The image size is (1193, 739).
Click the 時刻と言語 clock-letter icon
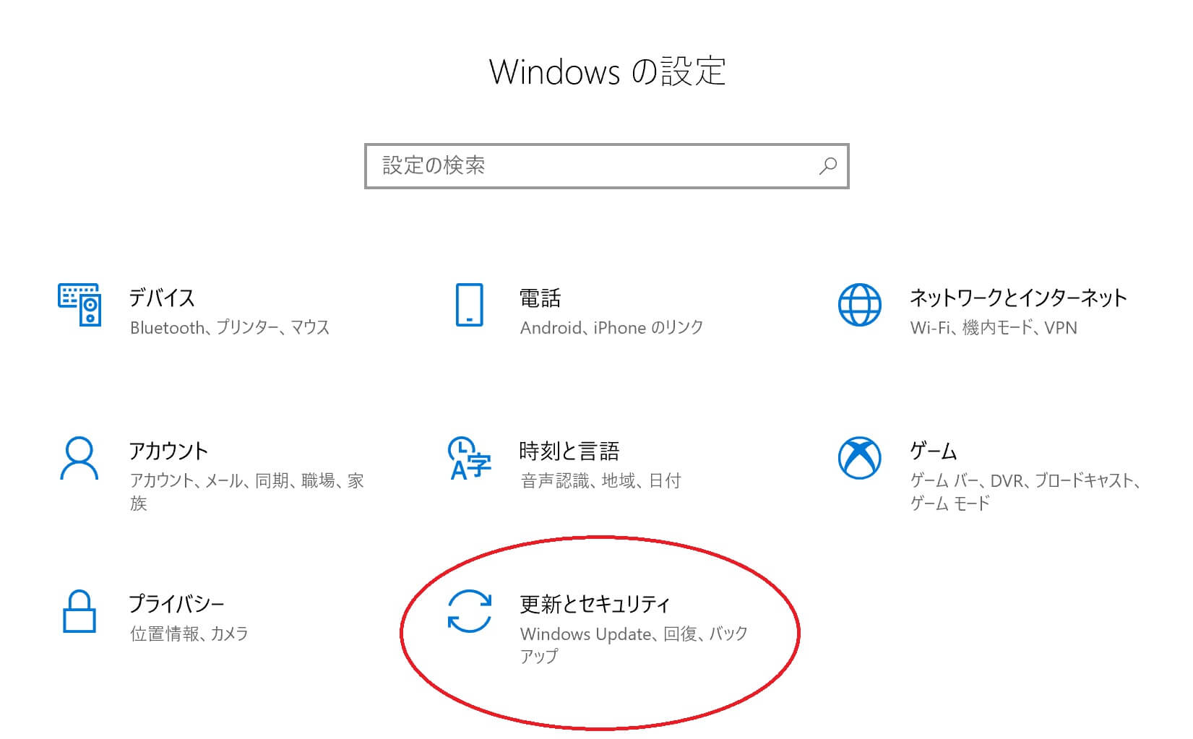coord(469,458)
